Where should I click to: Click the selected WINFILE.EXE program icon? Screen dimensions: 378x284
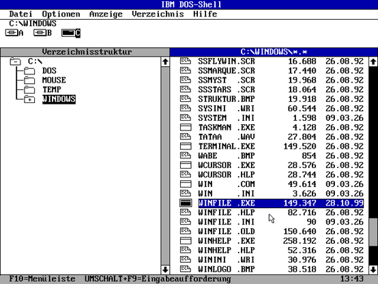pyautogui.click(x=186, y=203)
